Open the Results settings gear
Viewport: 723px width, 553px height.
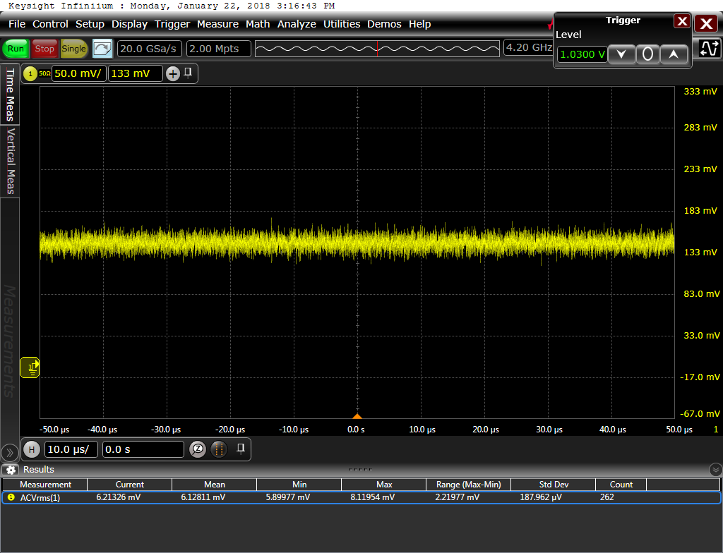11,470
